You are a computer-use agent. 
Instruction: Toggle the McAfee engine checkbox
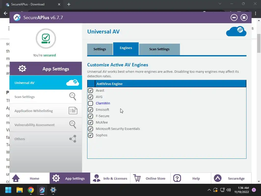tap(90, 122)
